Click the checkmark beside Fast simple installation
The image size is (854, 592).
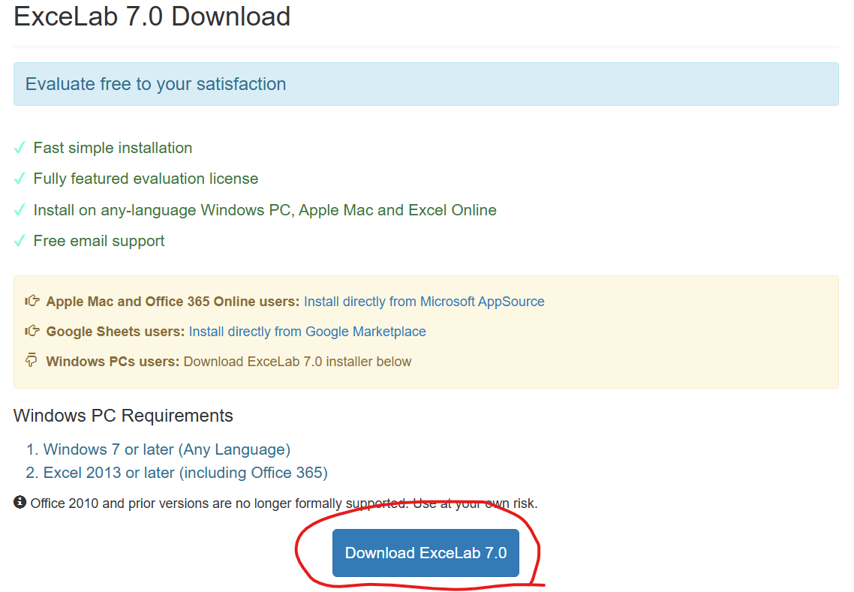point(20,148)
